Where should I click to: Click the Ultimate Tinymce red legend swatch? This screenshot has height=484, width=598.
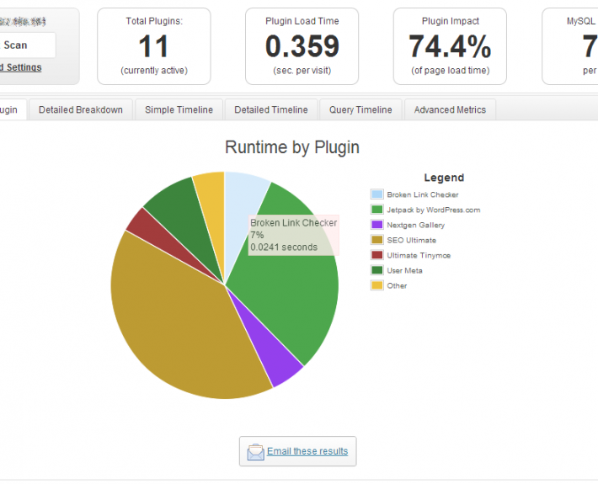click(376, 255)
